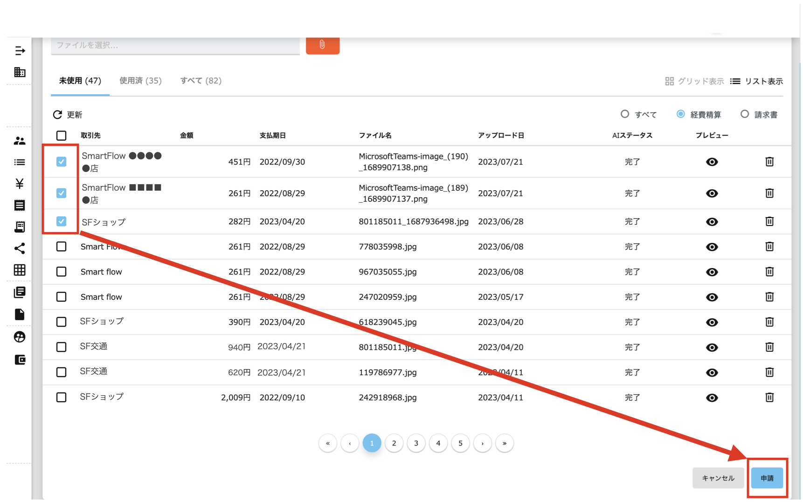Go to page 2
803x502 pixels.
click(394, 443)
